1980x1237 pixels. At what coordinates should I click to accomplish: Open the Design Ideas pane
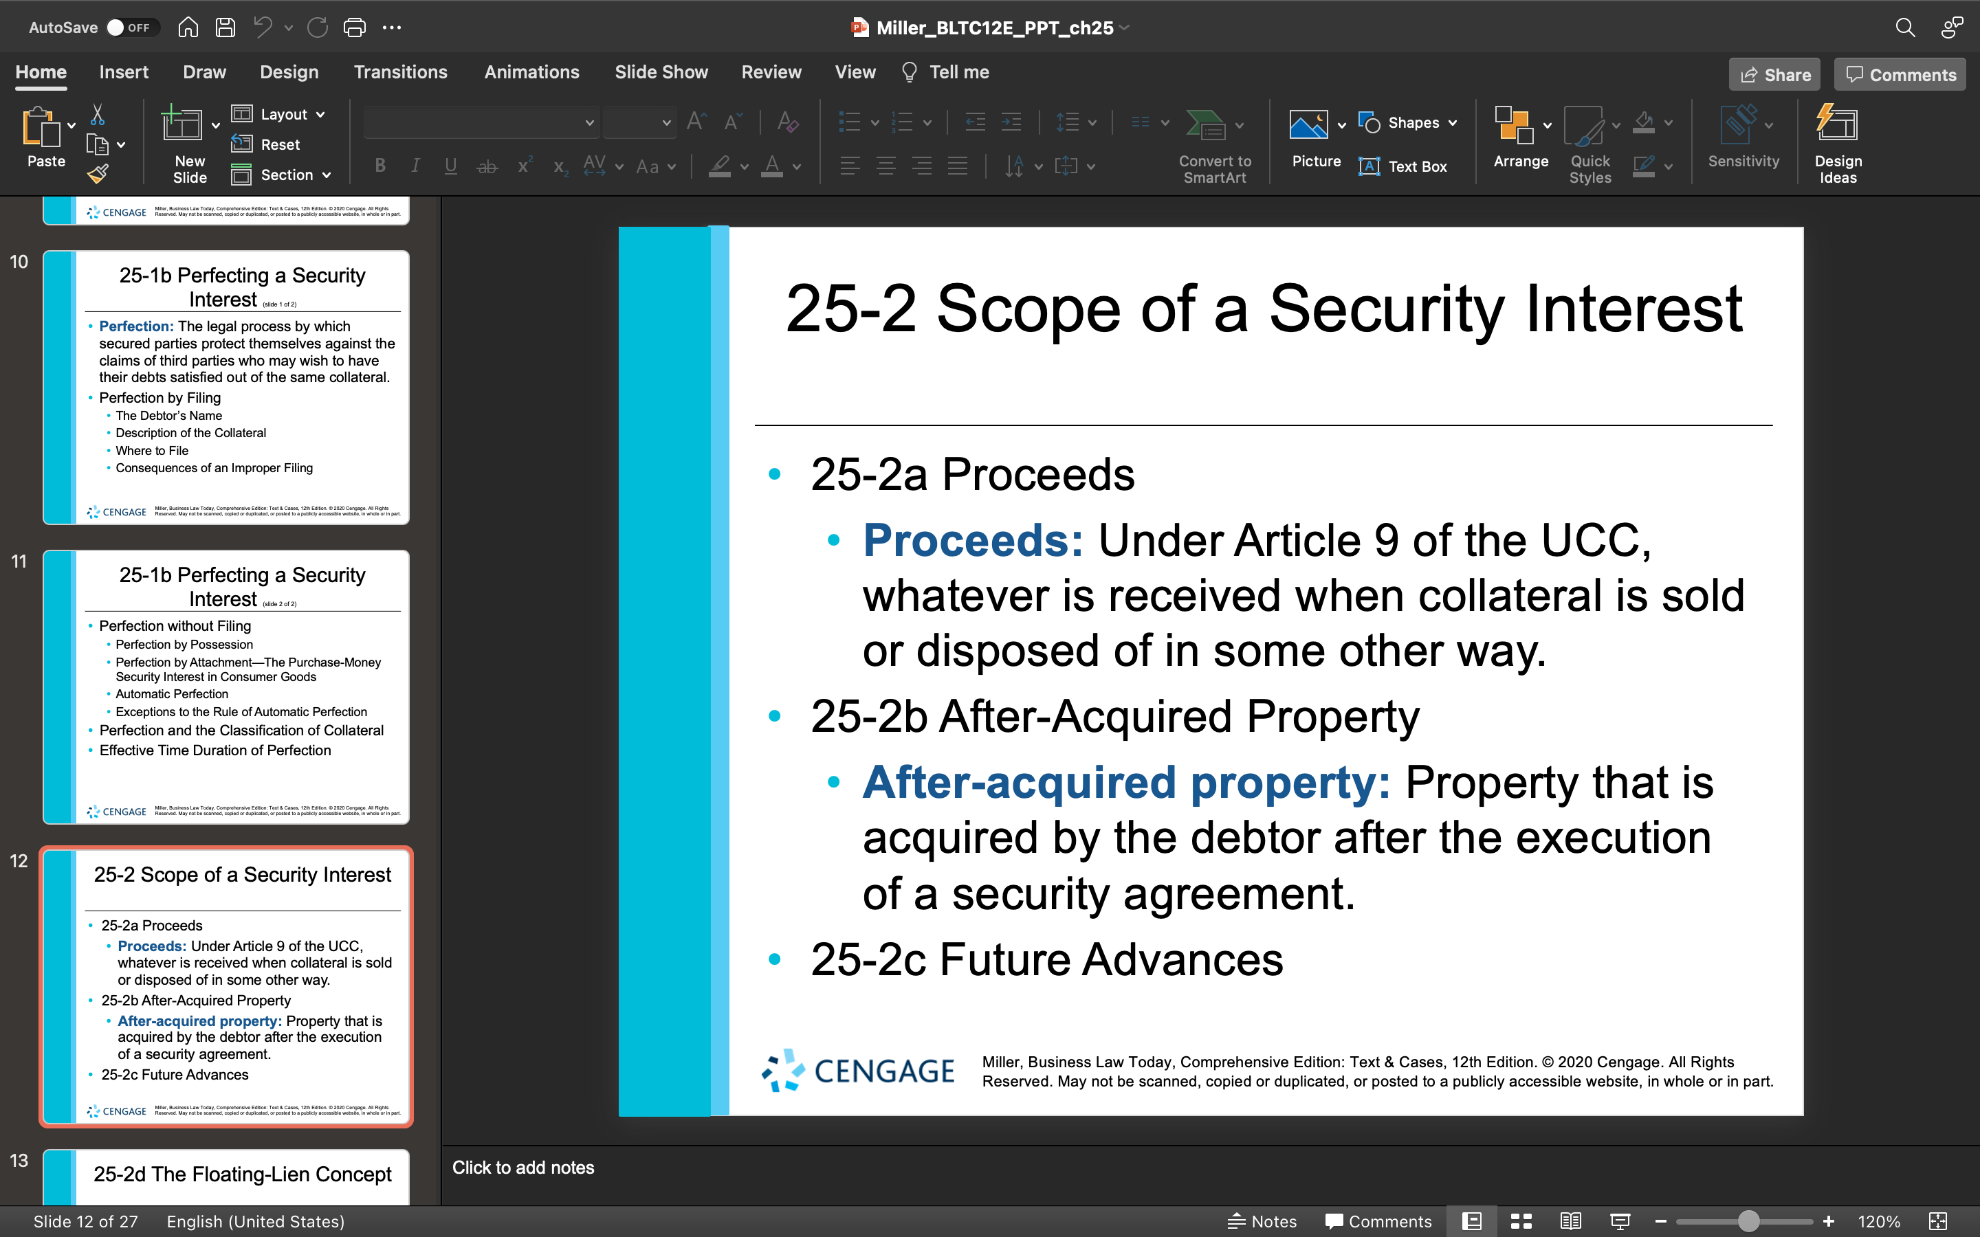tap(1838, 144)
